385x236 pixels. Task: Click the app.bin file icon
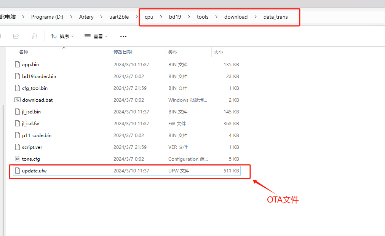click(18, 65)
